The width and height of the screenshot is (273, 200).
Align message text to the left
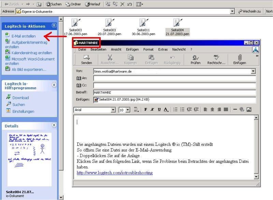click(205, 109)
